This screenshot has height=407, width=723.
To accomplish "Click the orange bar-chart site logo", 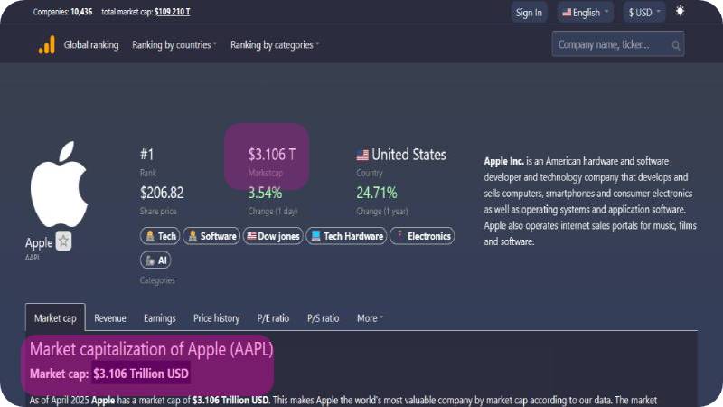I will point(47,44).
